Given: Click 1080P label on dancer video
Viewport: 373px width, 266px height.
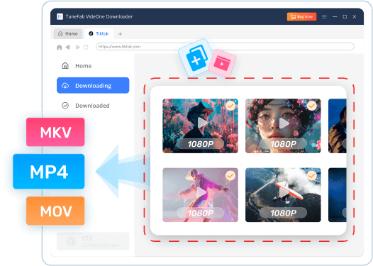Looking at the screenshot, I should click(x=200, y=213).
